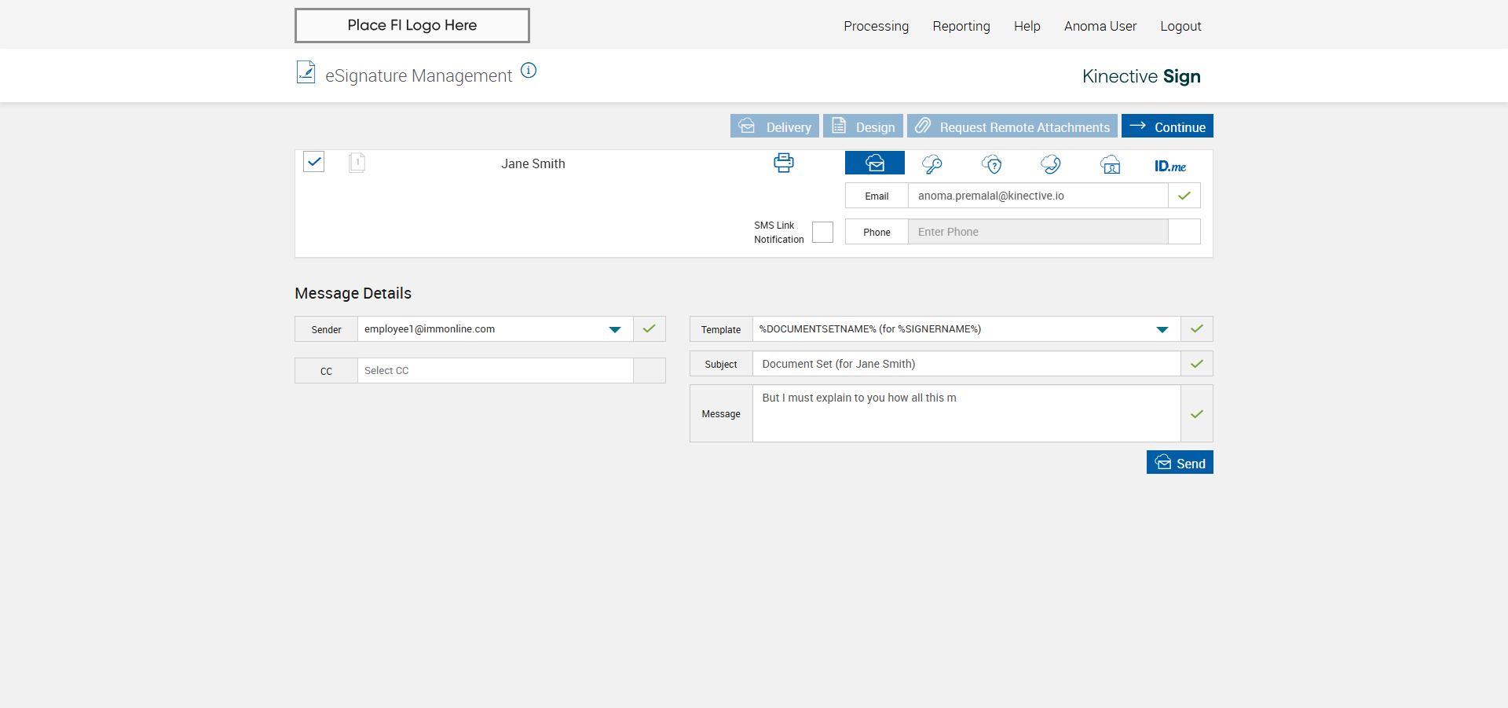1508x708 pixels.
Task: Click the info icon beside eSignature Management
Action: [x=529, y=71]
